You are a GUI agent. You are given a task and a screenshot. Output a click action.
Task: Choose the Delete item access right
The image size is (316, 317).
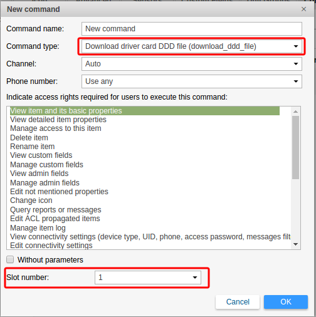tap(29, 138)
